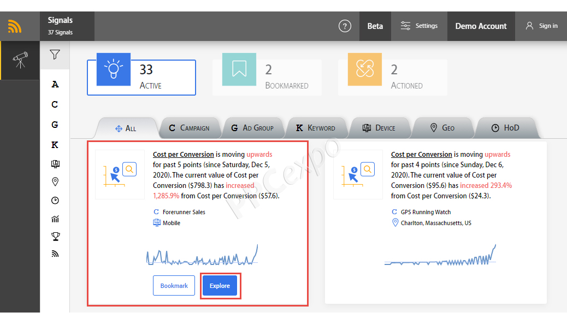This screenshot has height=324, width=567.
Task: Open the Demo Account menu
Action: point(481,26)
